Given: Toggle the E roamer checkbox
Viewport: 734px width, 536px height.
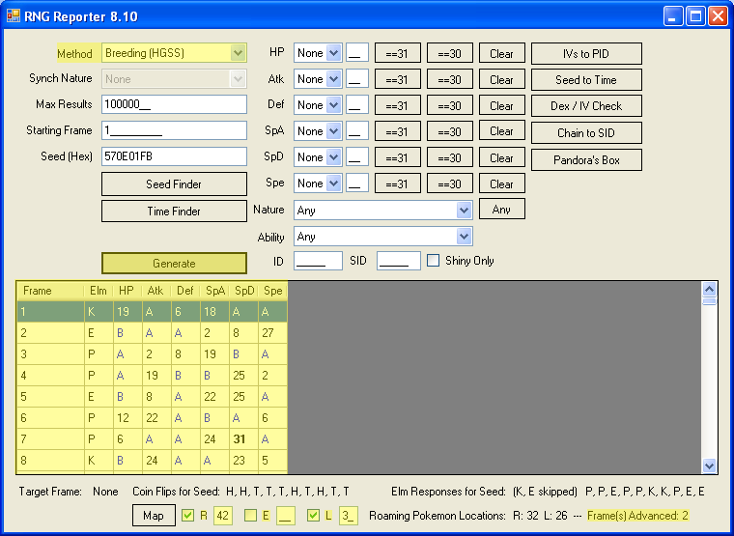Looking at the screenshot, I should coord(250,516).
